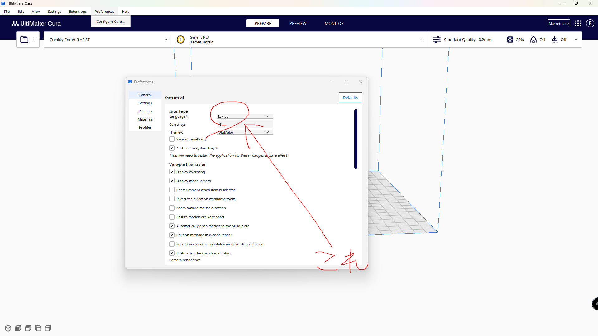Screen dimensions: 598x336
Task: Enable Center camera when item is selected
Action: tap(172, 190)
